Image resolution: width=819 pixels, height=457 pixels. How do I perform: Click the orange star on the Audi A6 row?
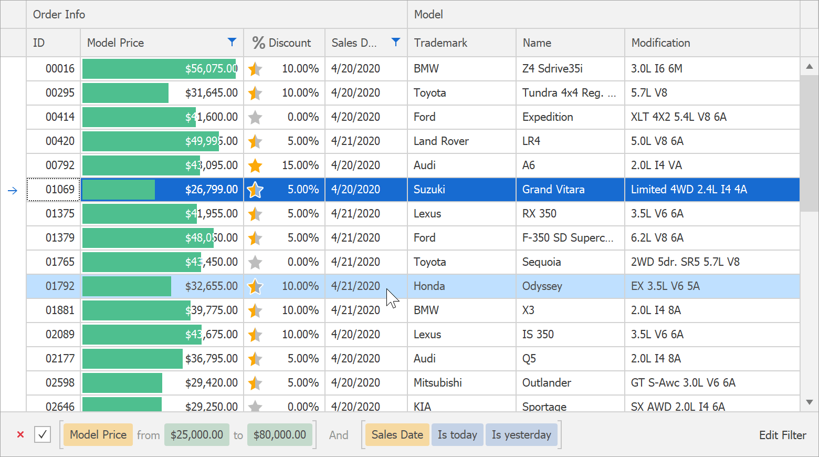coord(255,165)
